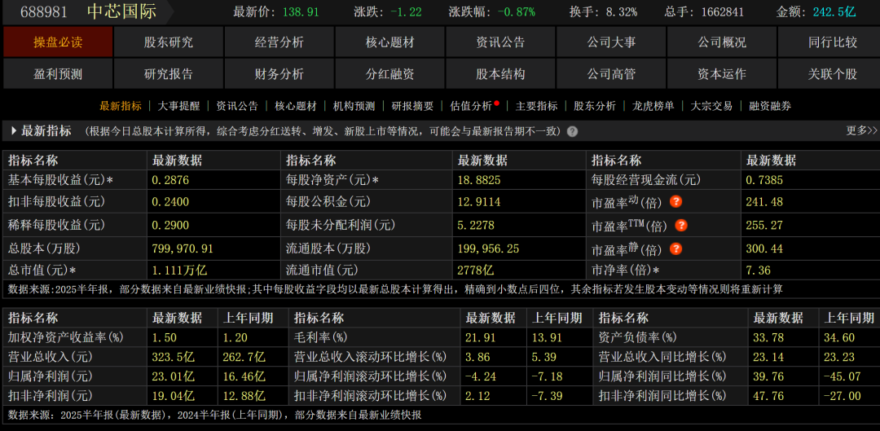Jump to 研报摘要 section
The width and height of the screenshot is (880, 431).
412,106
